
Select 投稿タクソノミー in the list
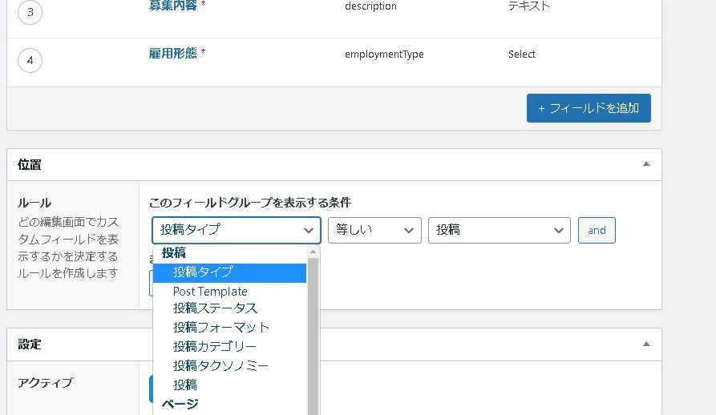[x=220, y=365]
